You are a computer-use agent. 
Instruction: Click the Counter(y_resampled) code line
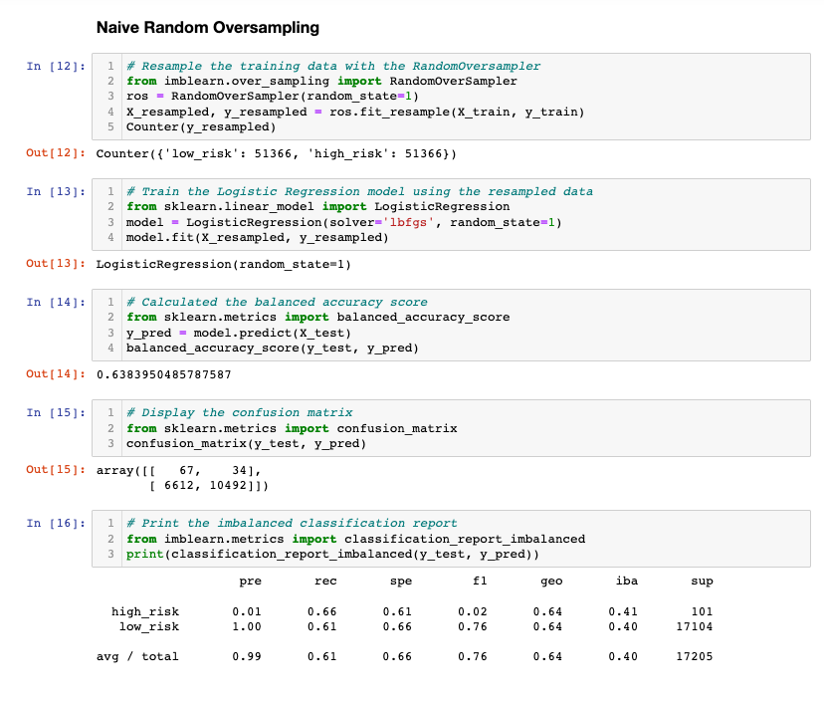click(x=201, y=127)
